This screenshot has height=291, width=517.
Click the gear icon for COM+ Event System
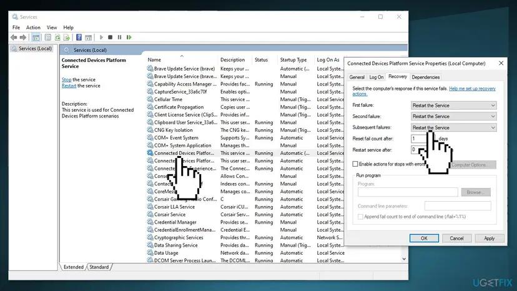tap(150, 137)
